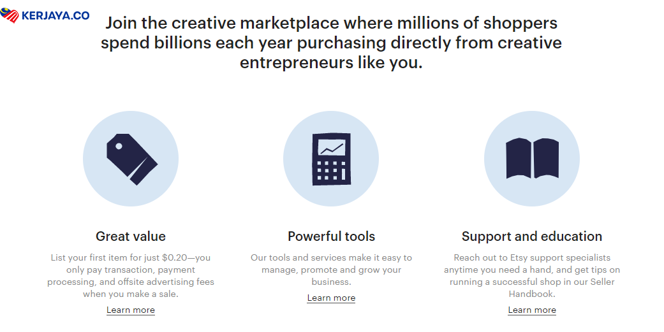Click the Great value description paragraph
Screen dimensions: 664x332
click(x=131, y=276)
